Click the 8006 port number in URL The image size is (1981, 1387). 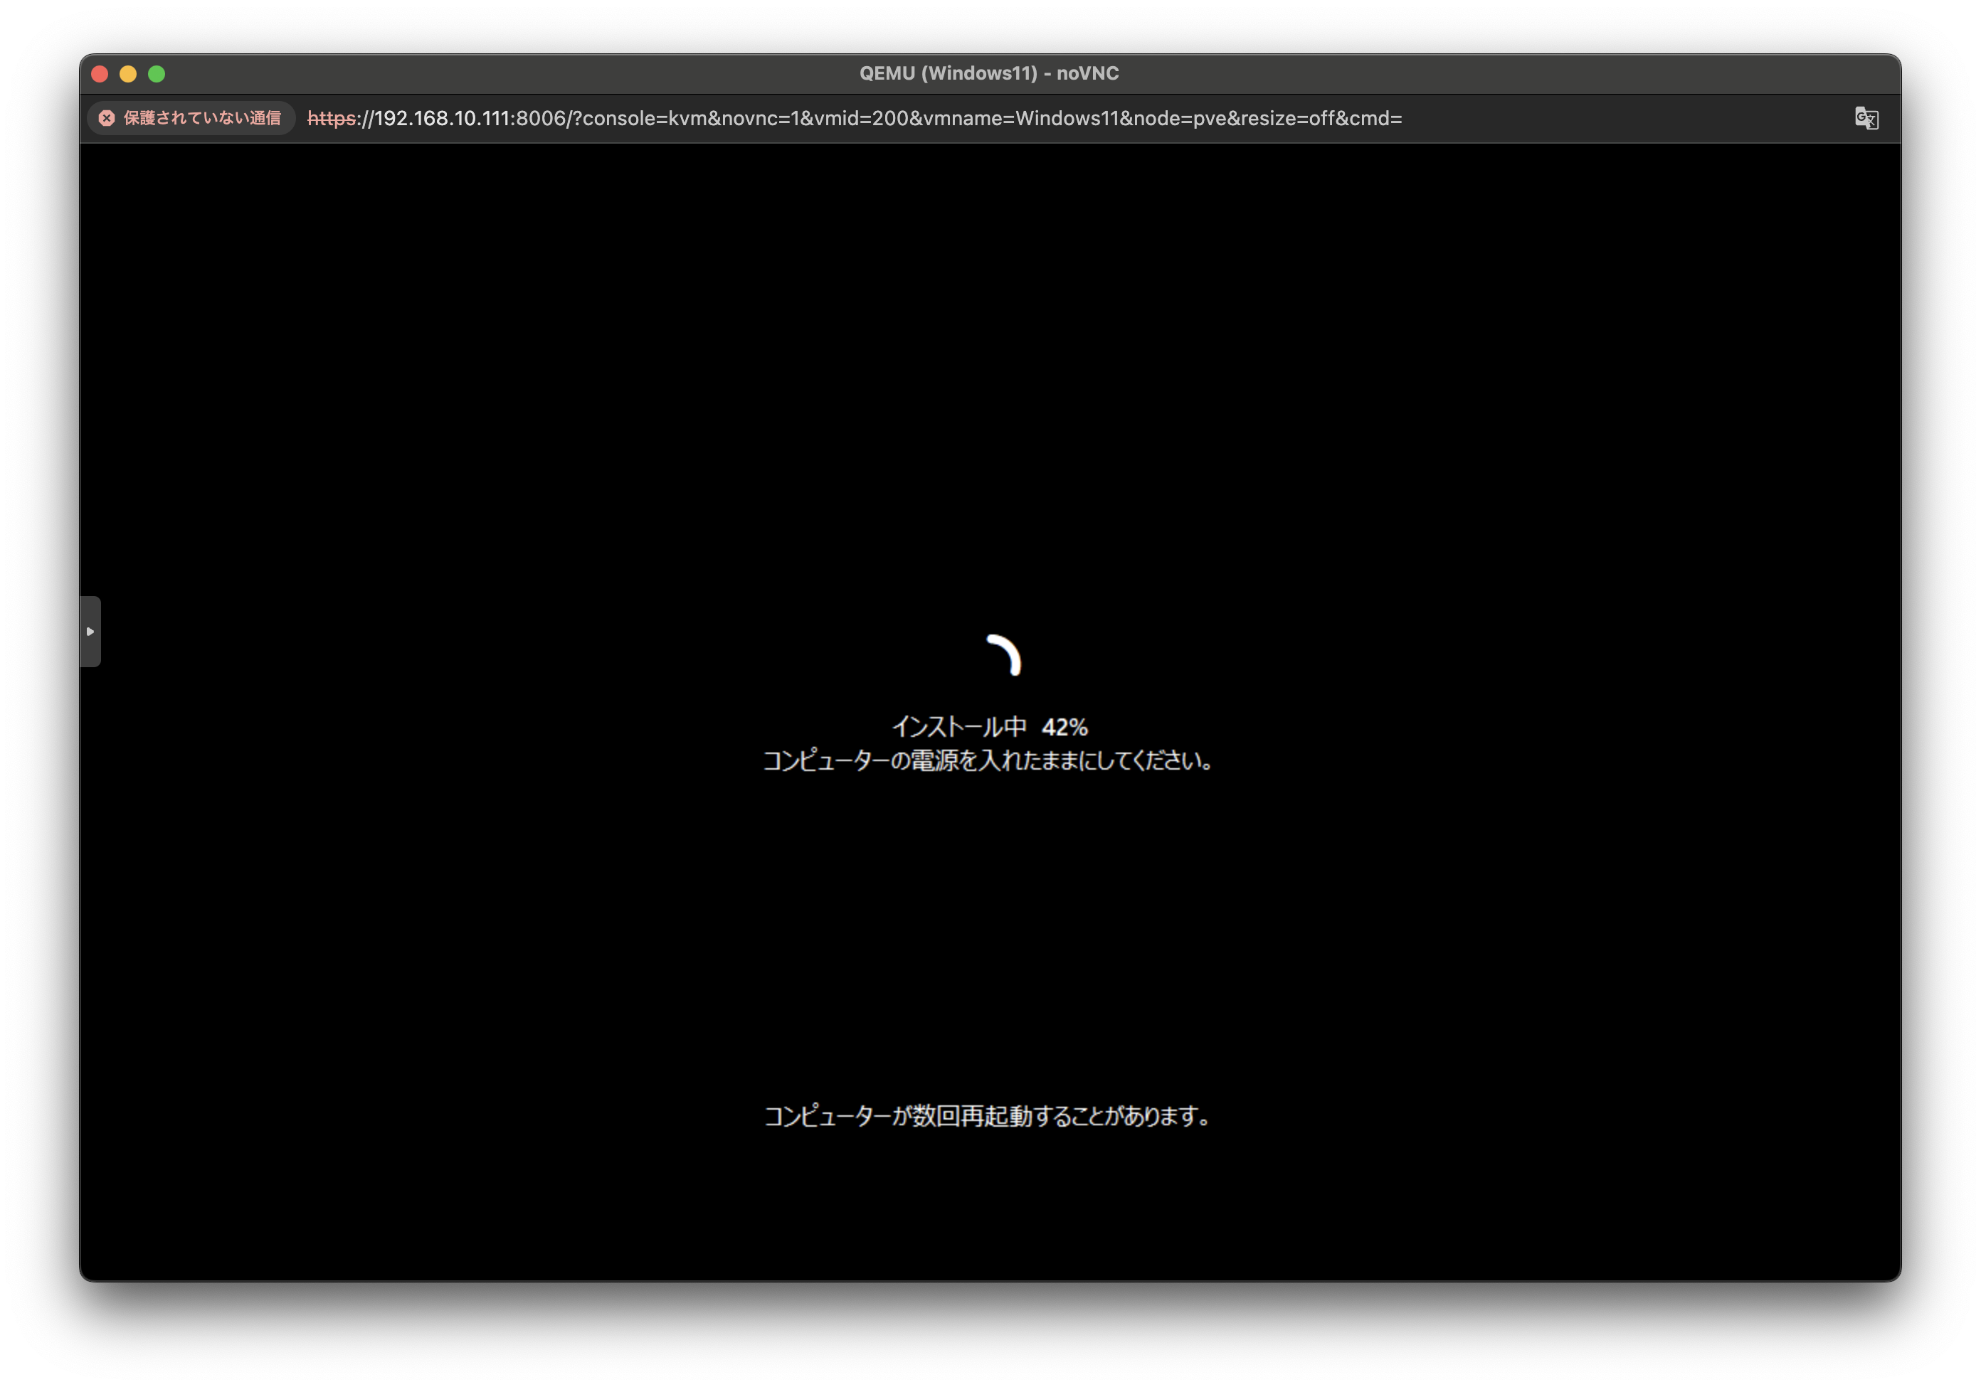(541, 118)
